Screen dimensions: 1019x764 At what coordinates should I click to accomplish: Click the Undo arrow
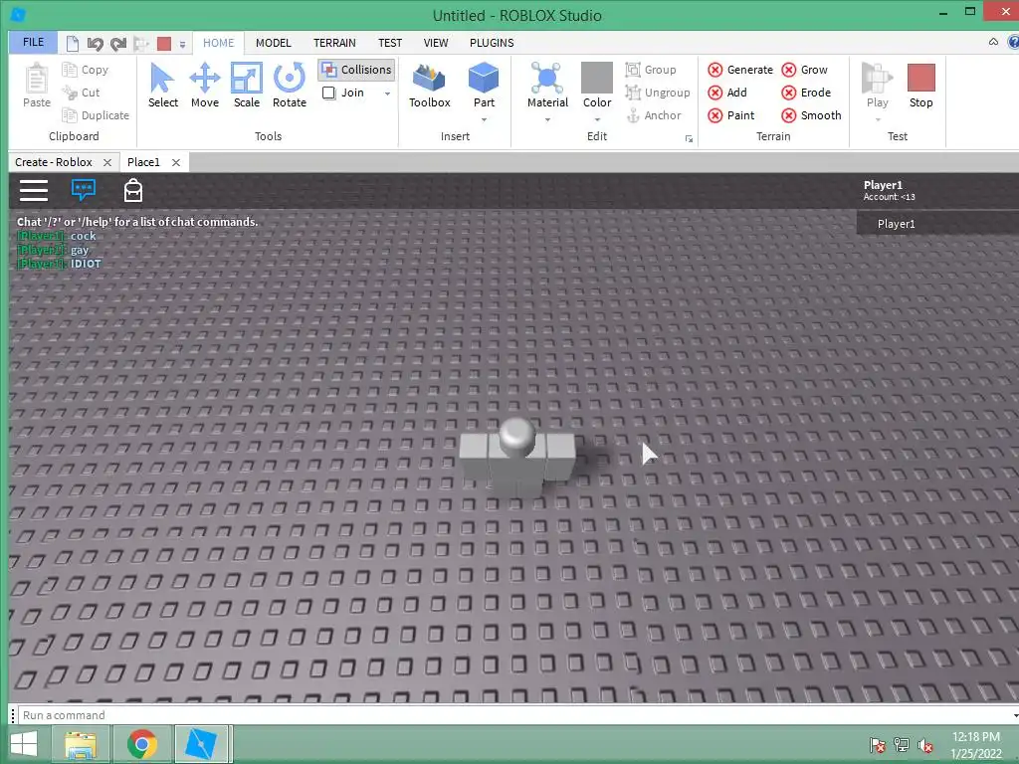coord(95,44)
